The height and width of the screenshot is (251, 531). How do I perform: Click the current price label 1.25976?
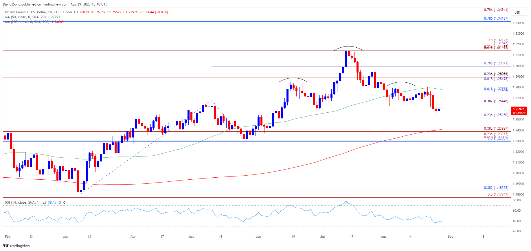tap(519, 109)
